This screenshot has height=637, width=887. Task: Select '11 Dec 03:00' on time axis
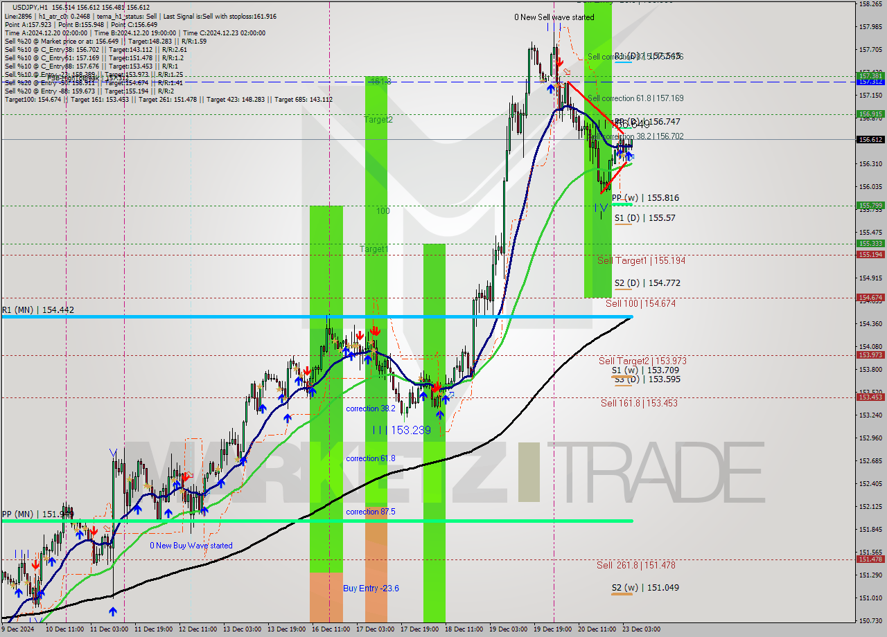click(x=109, y=629)
